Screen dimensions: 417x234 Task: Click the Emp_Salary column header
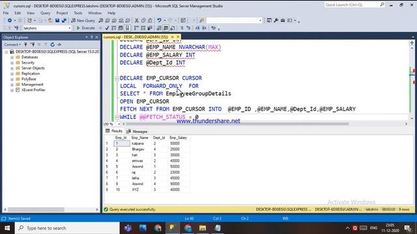(x=178, y=138)
